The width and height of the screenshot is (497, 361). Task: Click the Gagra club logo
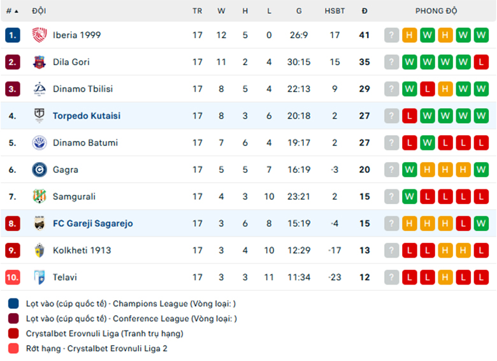(40, 170)
